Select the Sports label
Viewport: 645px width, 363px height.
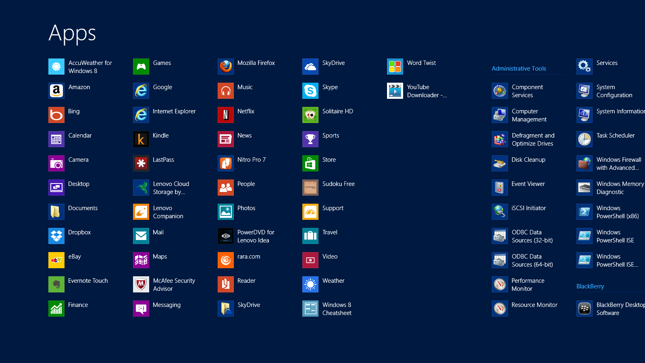[x=331, y=136]
